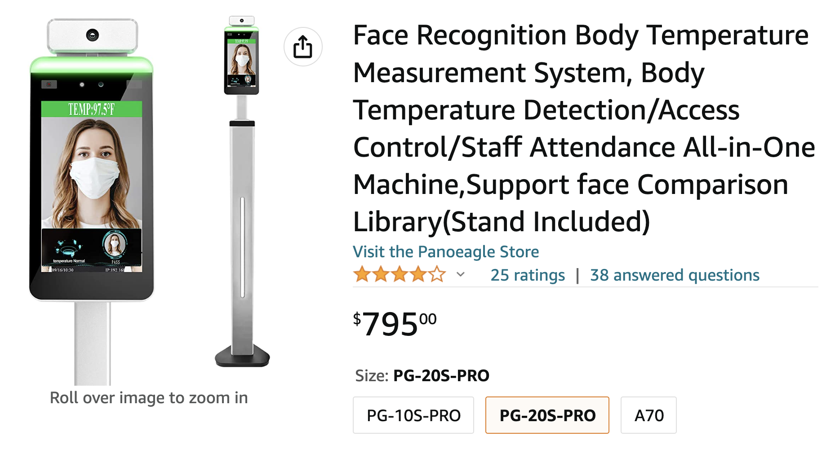This screenshot has width=835, height=449.
Task: Click the 'Size: PG-20S-PRO' label
Action: 422,375
